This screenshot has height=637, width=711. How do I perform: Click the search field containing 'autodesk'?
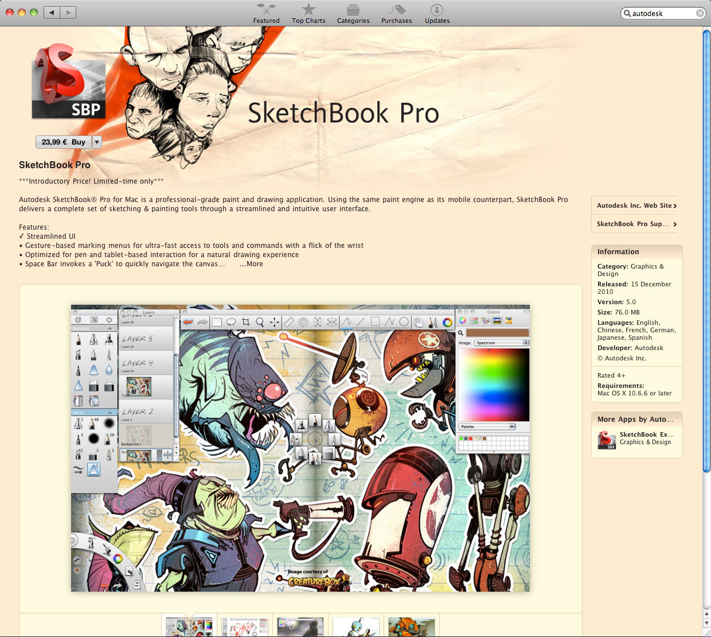pyautogui.click(x=663, y=13)
